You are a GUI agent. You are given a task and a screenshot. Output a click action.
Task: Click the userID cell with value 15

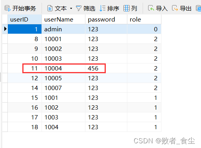[x=25, y=97]
